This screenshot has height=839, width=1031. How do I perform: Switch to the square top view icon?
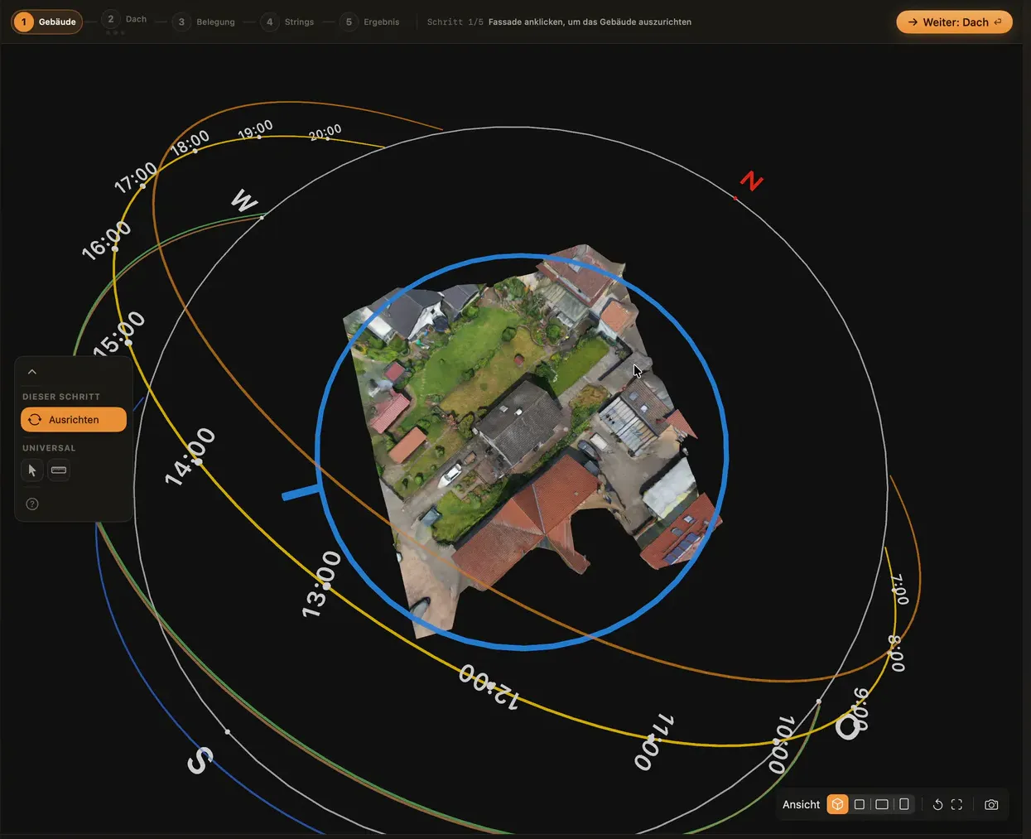pyautogui.click(x=860, y=804)
